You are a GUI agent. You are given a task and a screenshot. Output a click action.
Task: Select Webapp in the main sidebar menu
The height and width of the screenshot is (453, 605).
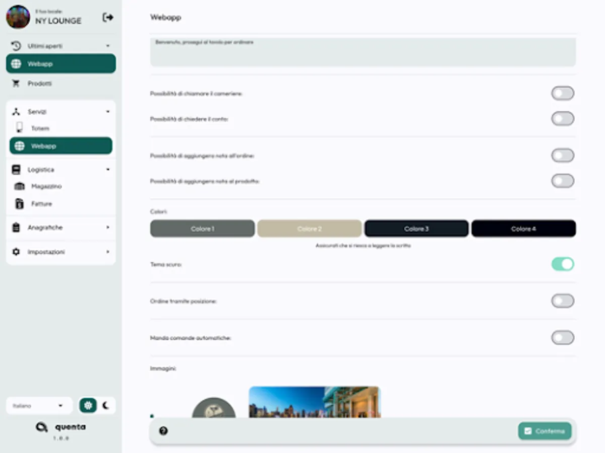60,63
